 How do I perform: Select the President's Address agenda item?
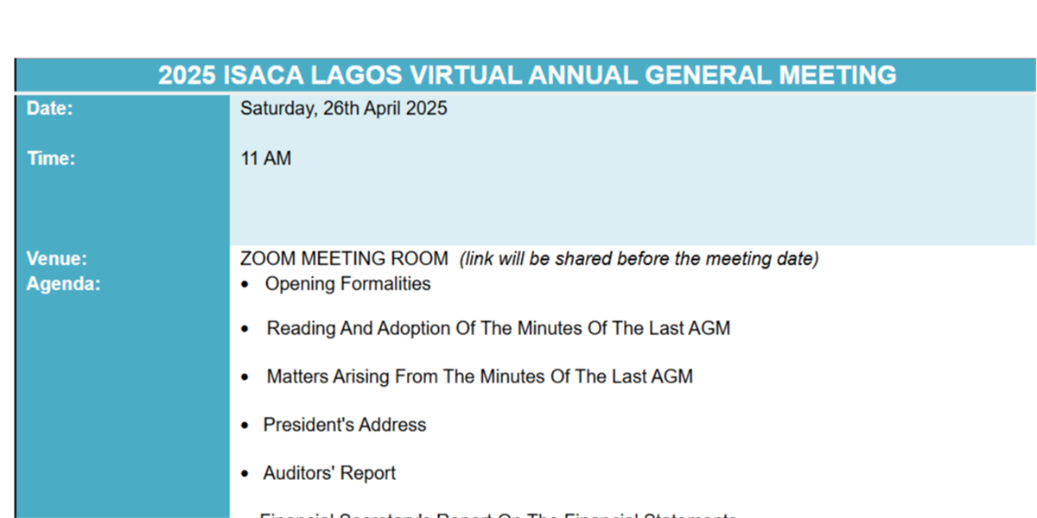point(345,426)
